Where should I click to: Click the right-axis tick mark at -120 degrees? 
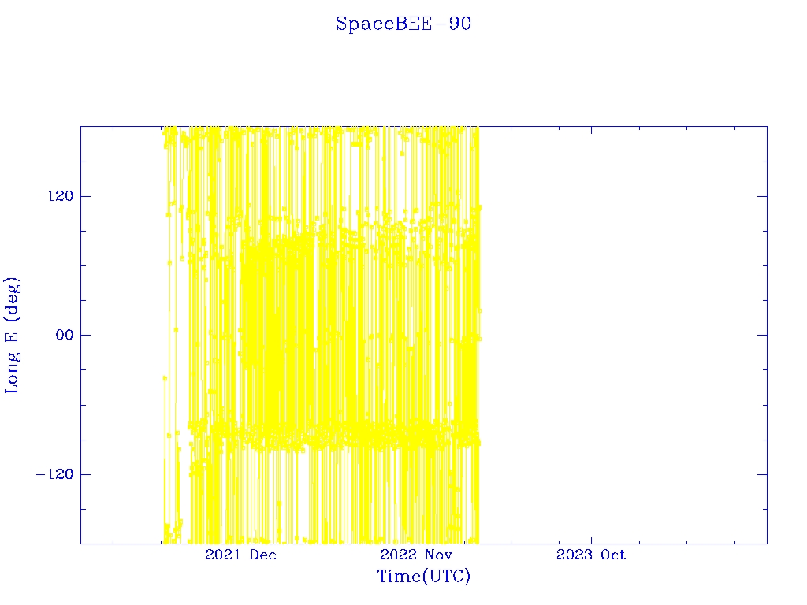pos(762,474)
